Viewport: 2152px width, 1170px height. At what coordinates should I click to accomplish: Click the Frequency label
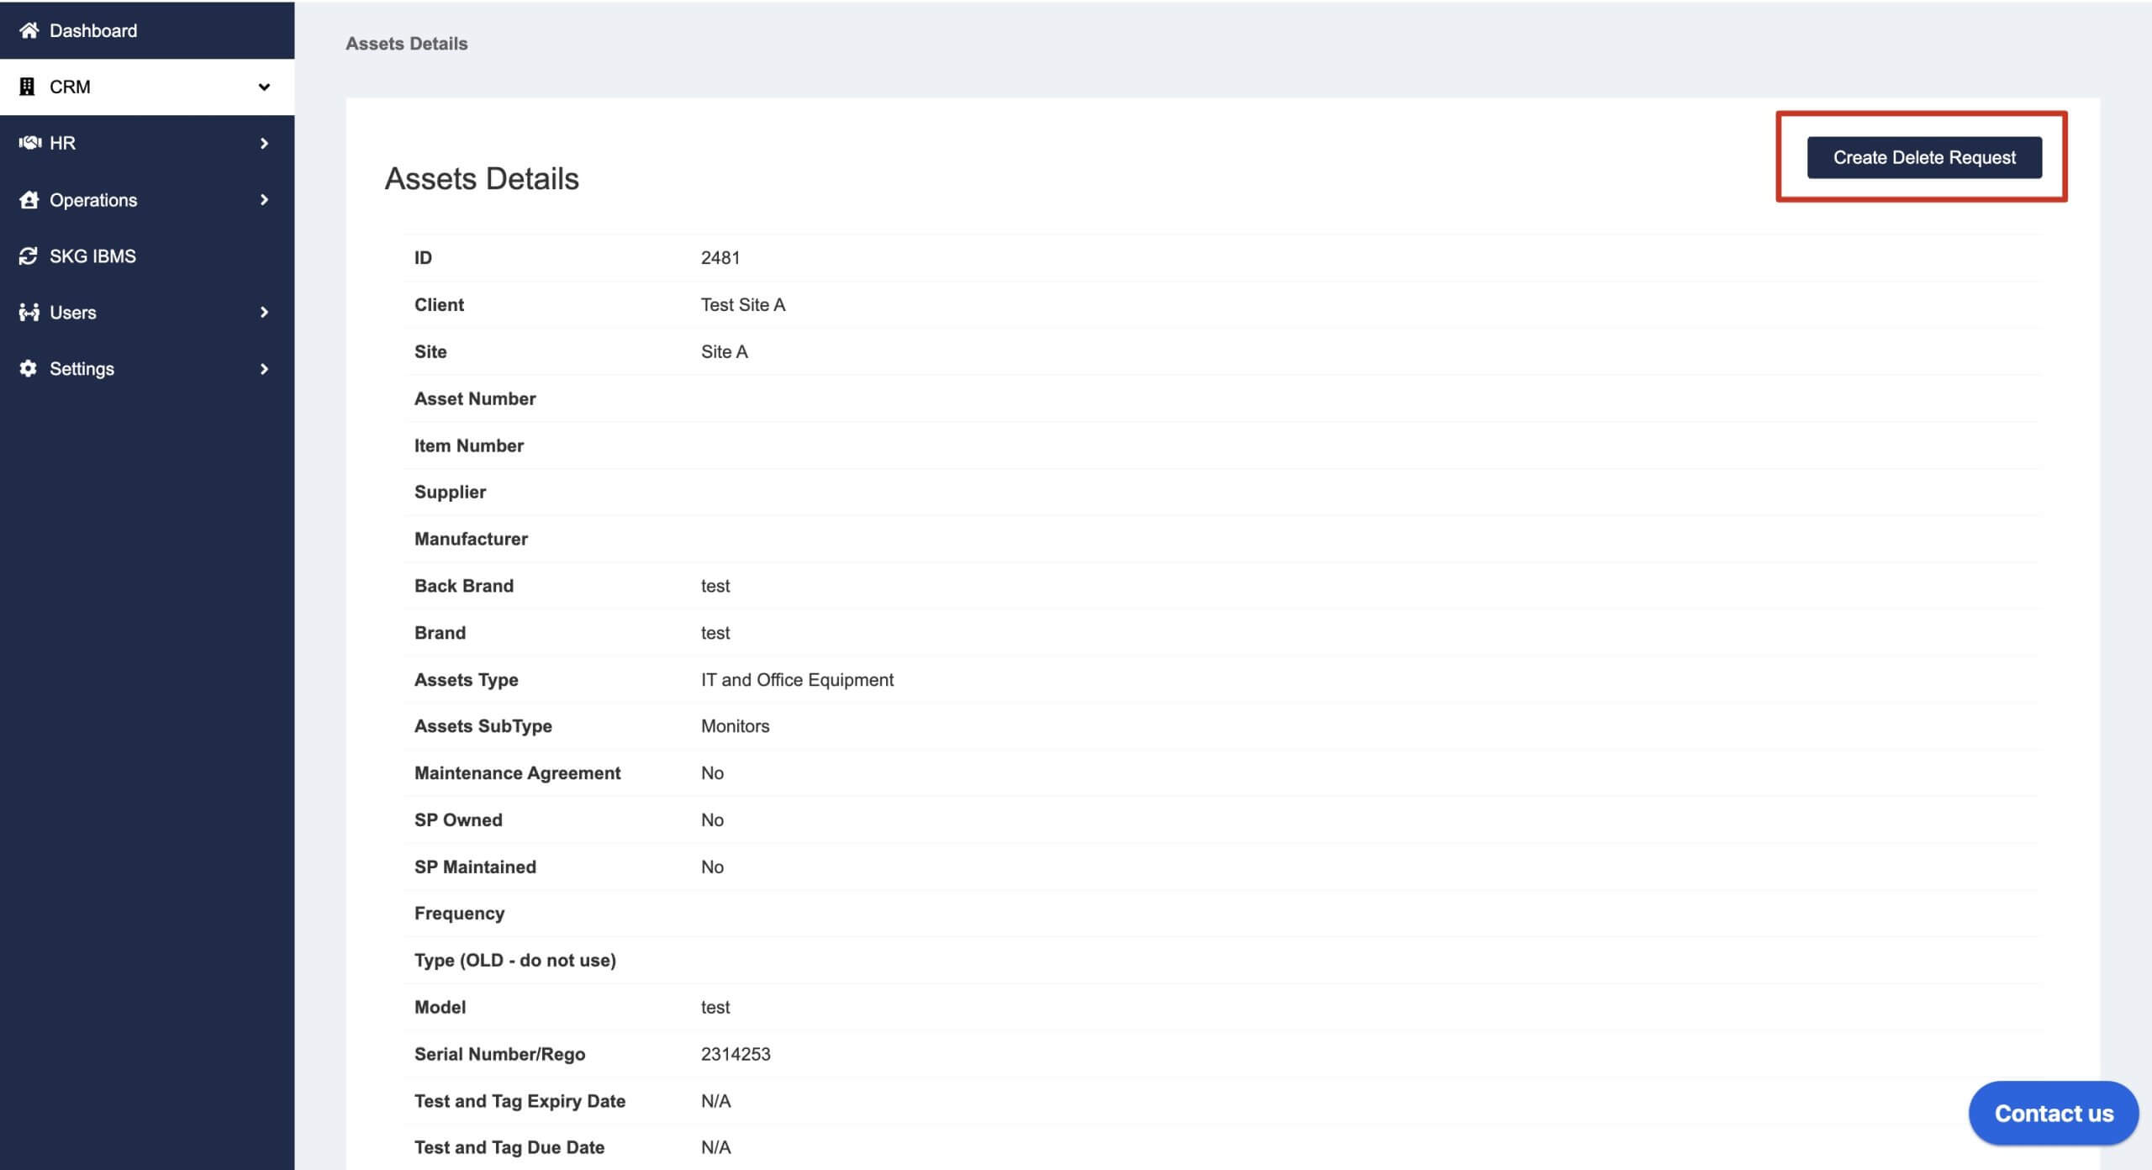459,913
